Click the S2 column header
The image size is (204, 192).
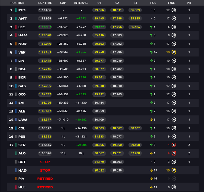pos(117,3)
